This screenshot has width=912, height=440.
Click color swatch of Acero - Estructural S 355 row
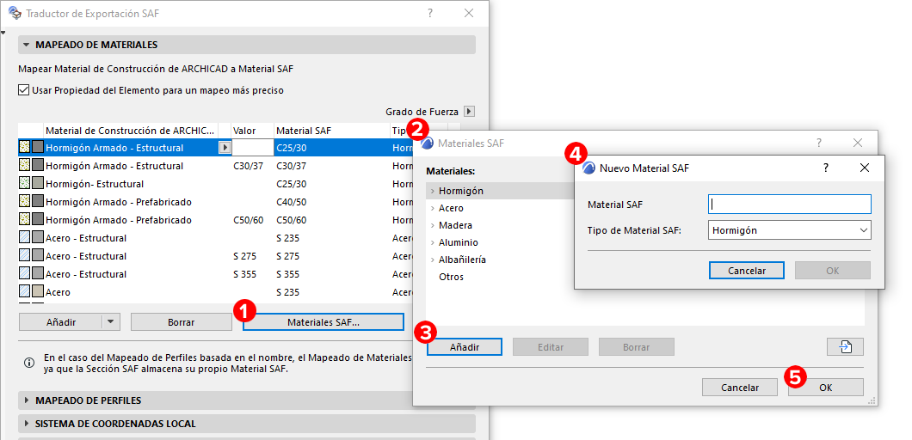pos(38,274)
